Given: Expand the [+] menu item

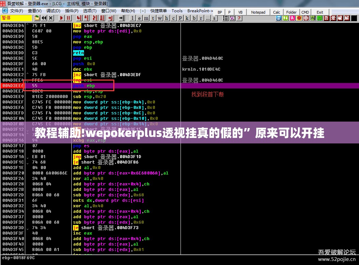Looking at the screenshot, I should pos(143,11).
